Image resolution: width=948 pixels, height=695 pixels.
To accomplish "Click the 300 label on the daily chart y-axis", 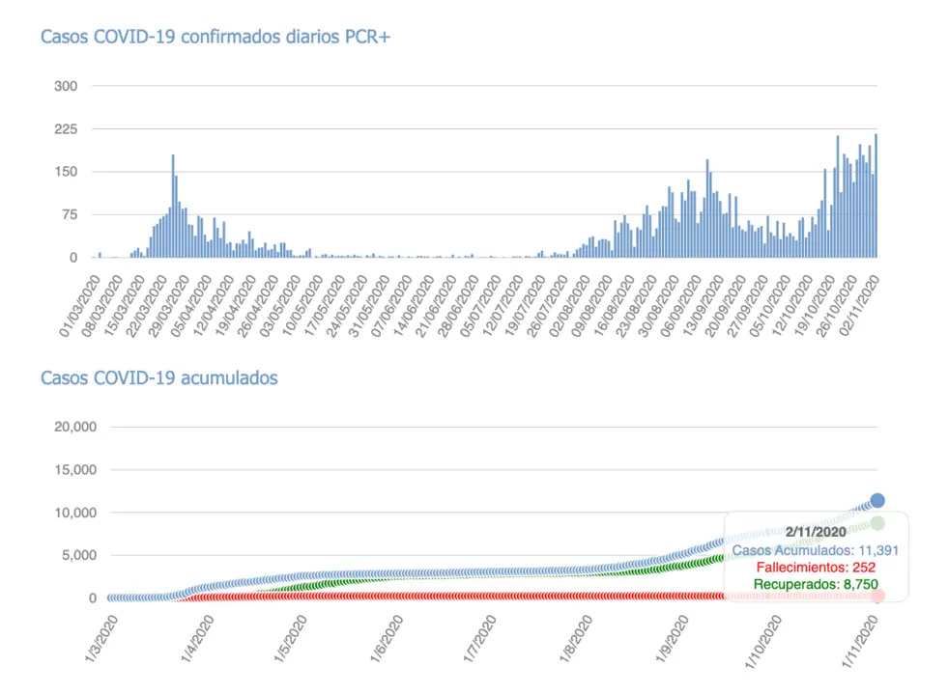I will tap(66, 86).
